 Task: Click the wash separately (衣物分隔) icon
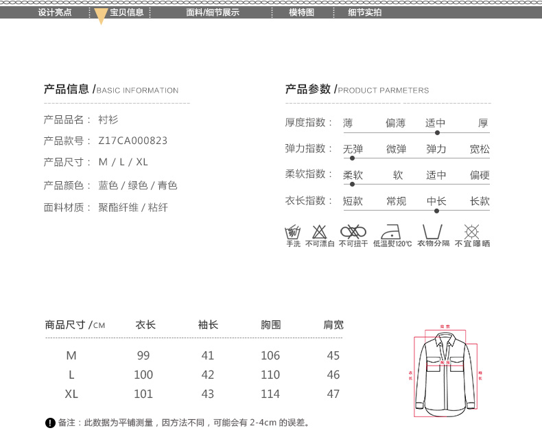[432, 231]
